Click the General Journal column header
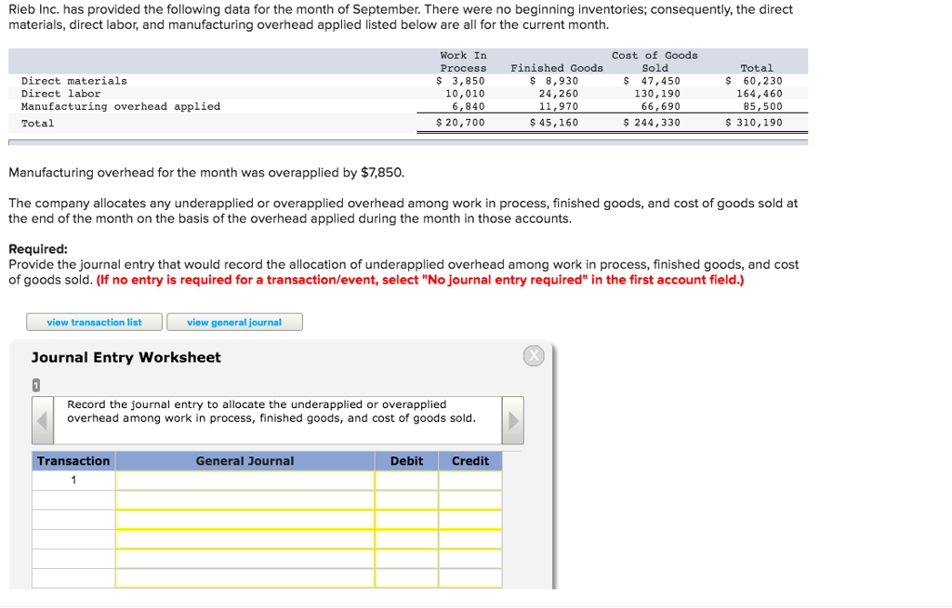The width and height of the screenshot is (952, 608). 244,460
